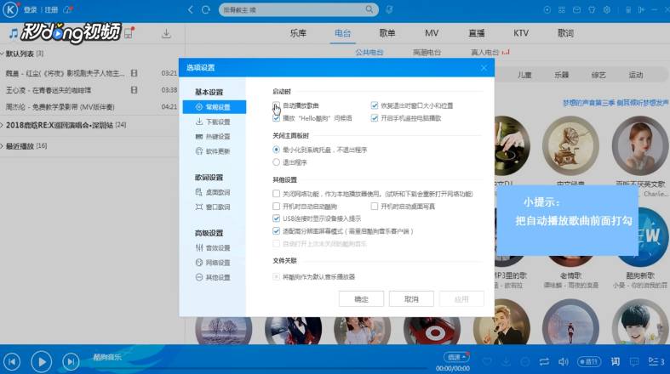Open the local download arrow icon in sidebar
The width and height of the screenshot is (670, 374).
click(166, 34)
